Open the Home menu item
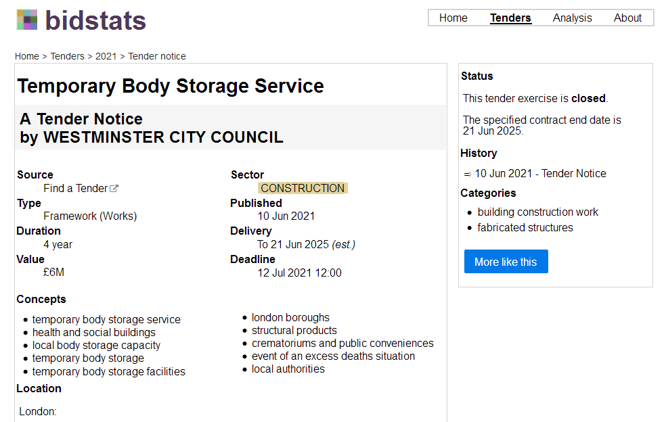The image size is (666, 422). click(453, 18)
